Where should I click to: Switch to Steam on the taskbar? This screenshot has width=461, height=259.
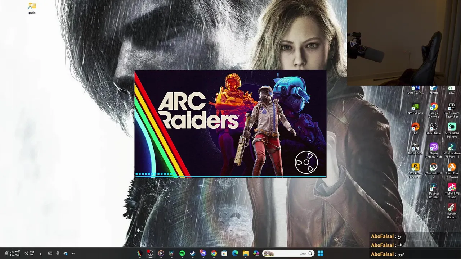point(193,253)
